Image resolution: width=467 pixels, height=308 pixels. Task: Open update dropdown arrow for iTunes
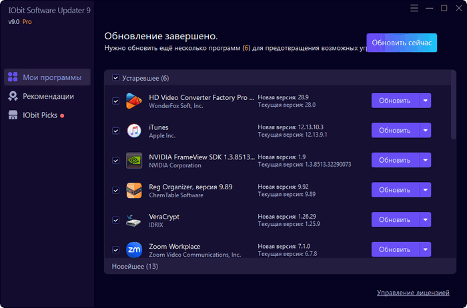coord(425,131)
